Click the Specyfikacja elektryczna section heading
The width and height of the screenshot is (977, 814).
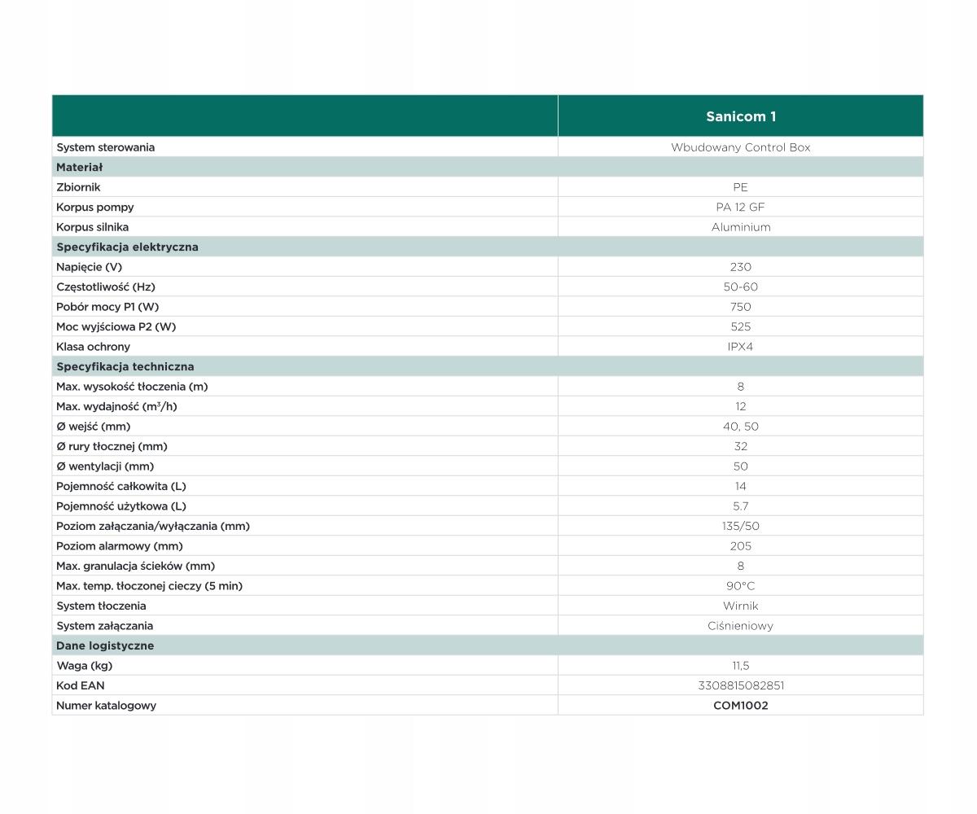pos(127,247)
